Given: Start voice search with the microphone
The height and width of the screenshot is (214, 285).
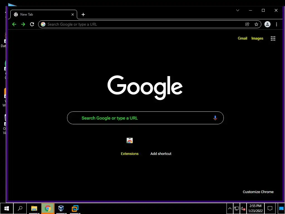Looking at the screenshot, I should (215, 118).
